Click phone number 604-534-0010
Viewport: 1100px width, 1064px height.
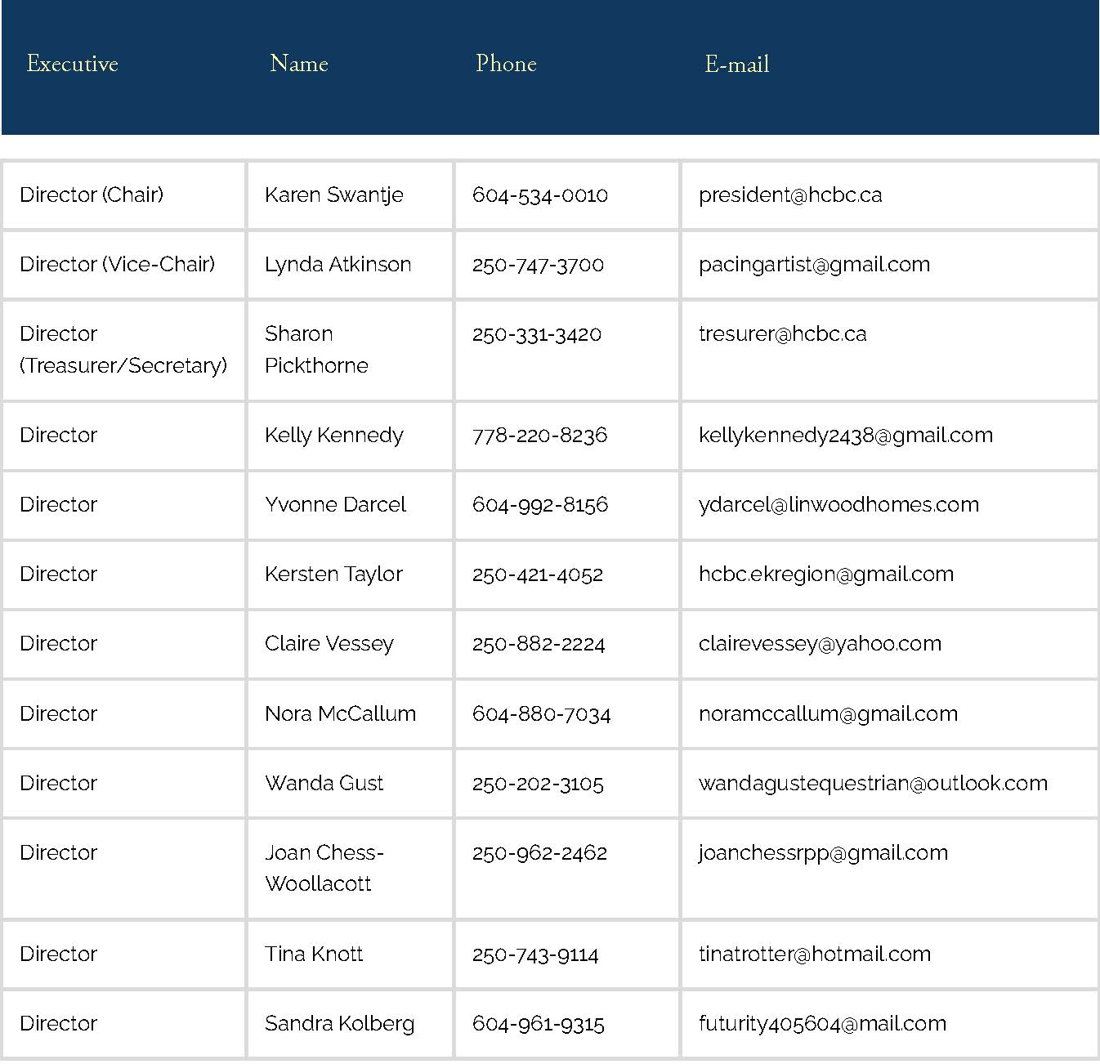[x=540, y=194]
